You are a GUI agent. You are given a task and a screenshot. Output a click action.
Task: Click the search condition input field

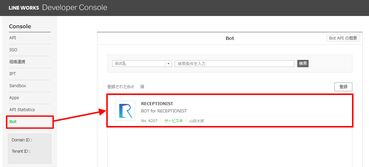234,64
